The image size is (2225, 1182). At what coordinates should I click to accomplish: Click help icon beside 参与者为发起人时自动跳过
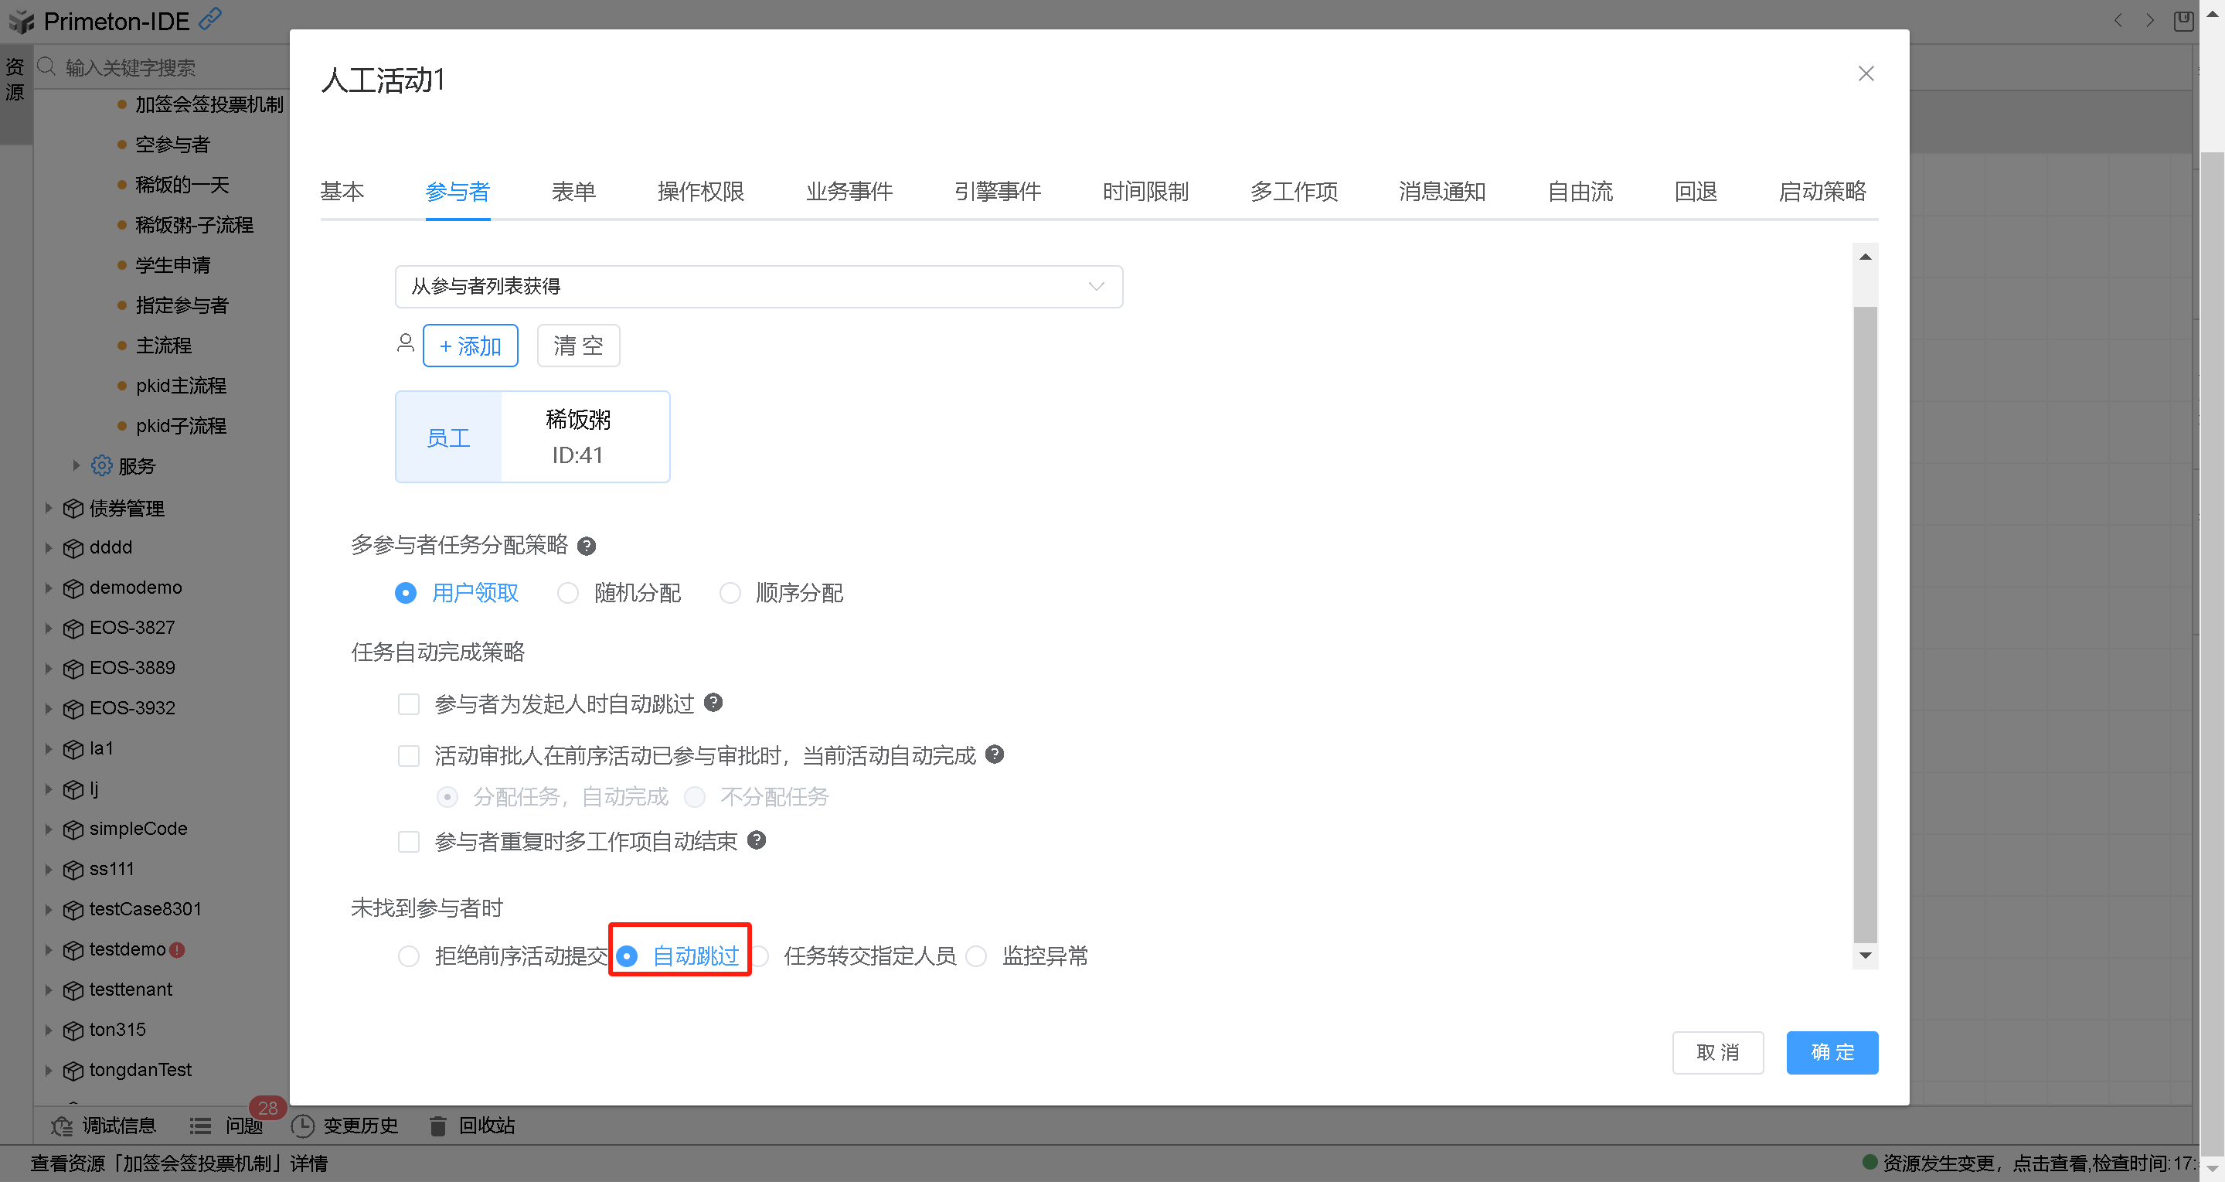pyautogui.click(x=713, y=703)
